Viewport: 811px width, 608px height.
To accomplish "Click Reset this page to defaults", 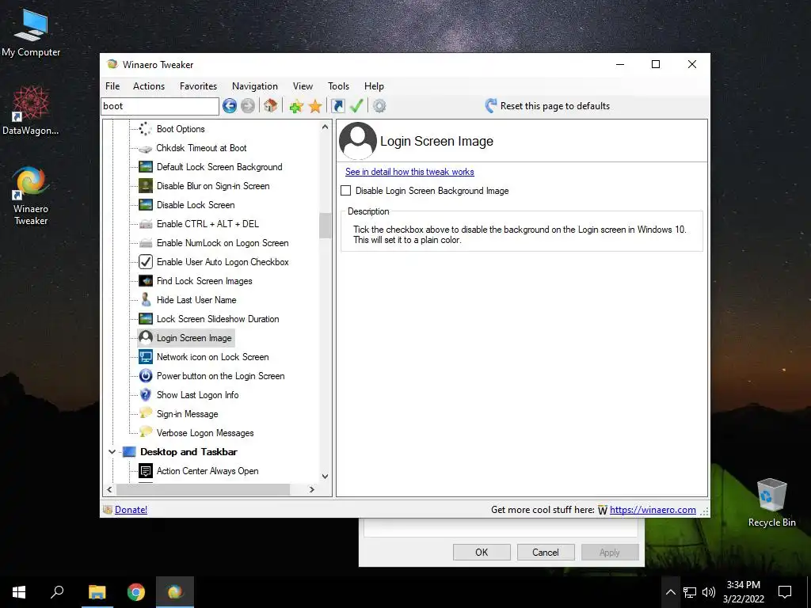I will pyautogui.click(x=548, y=106).
